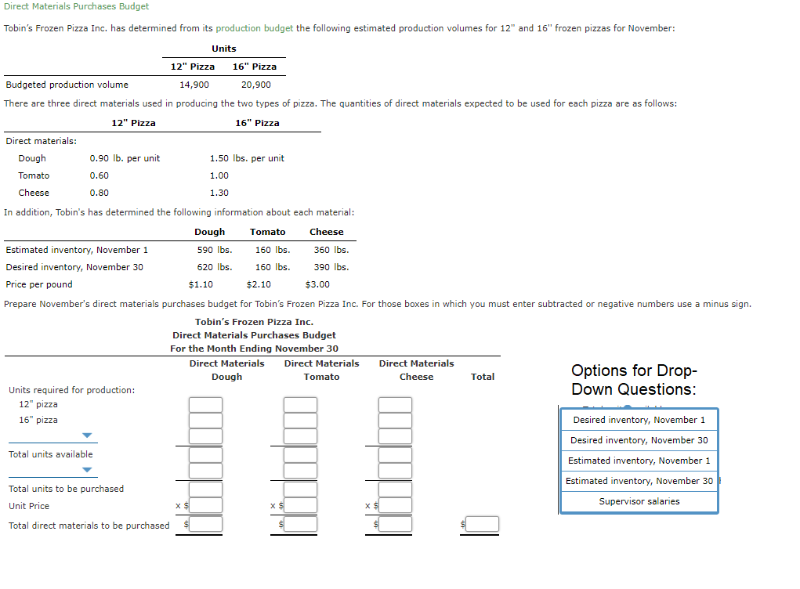This screenshot has width=800, height=589.
Task: Click Tomato Unit Price input field
Action: 301,505
